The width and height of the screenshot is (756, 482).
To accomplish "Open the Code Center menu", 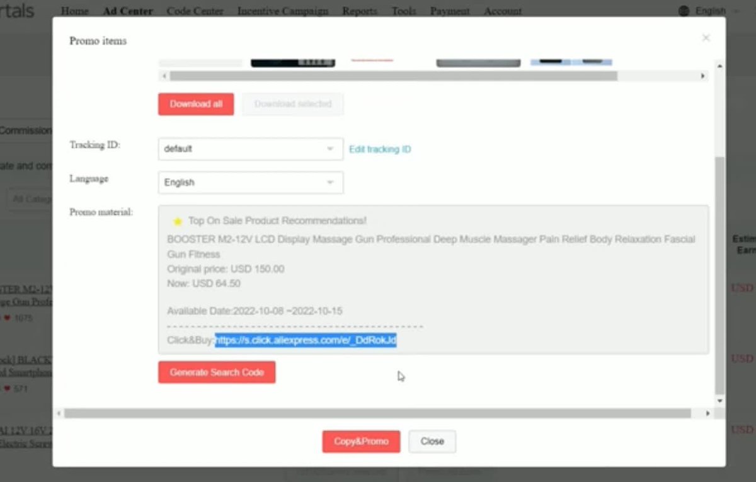I will tap(195, 11).
